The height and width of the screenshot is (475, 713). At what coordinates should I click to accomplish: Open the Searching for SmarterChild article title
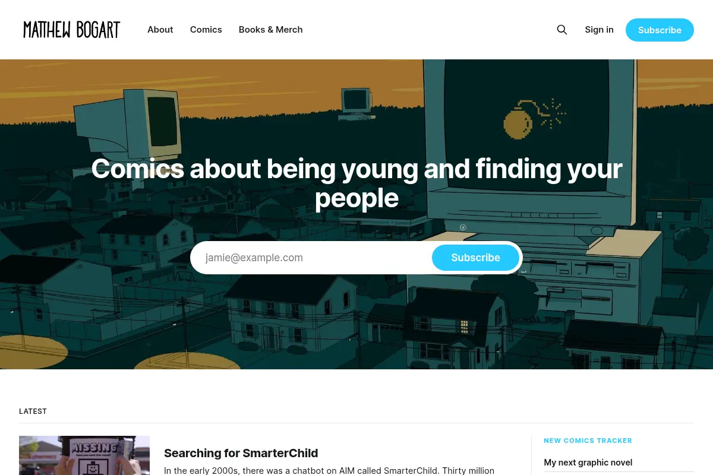pos(241,453)
